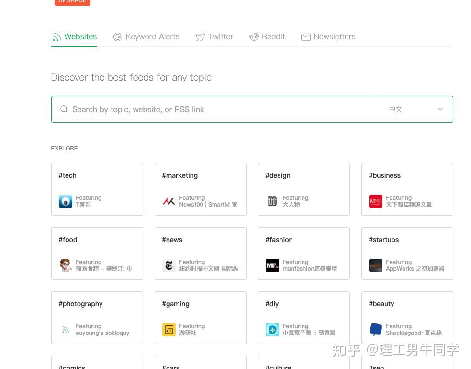Open the Newsletters tab
Screen dimensions: 471x369
tap(328, 37)
